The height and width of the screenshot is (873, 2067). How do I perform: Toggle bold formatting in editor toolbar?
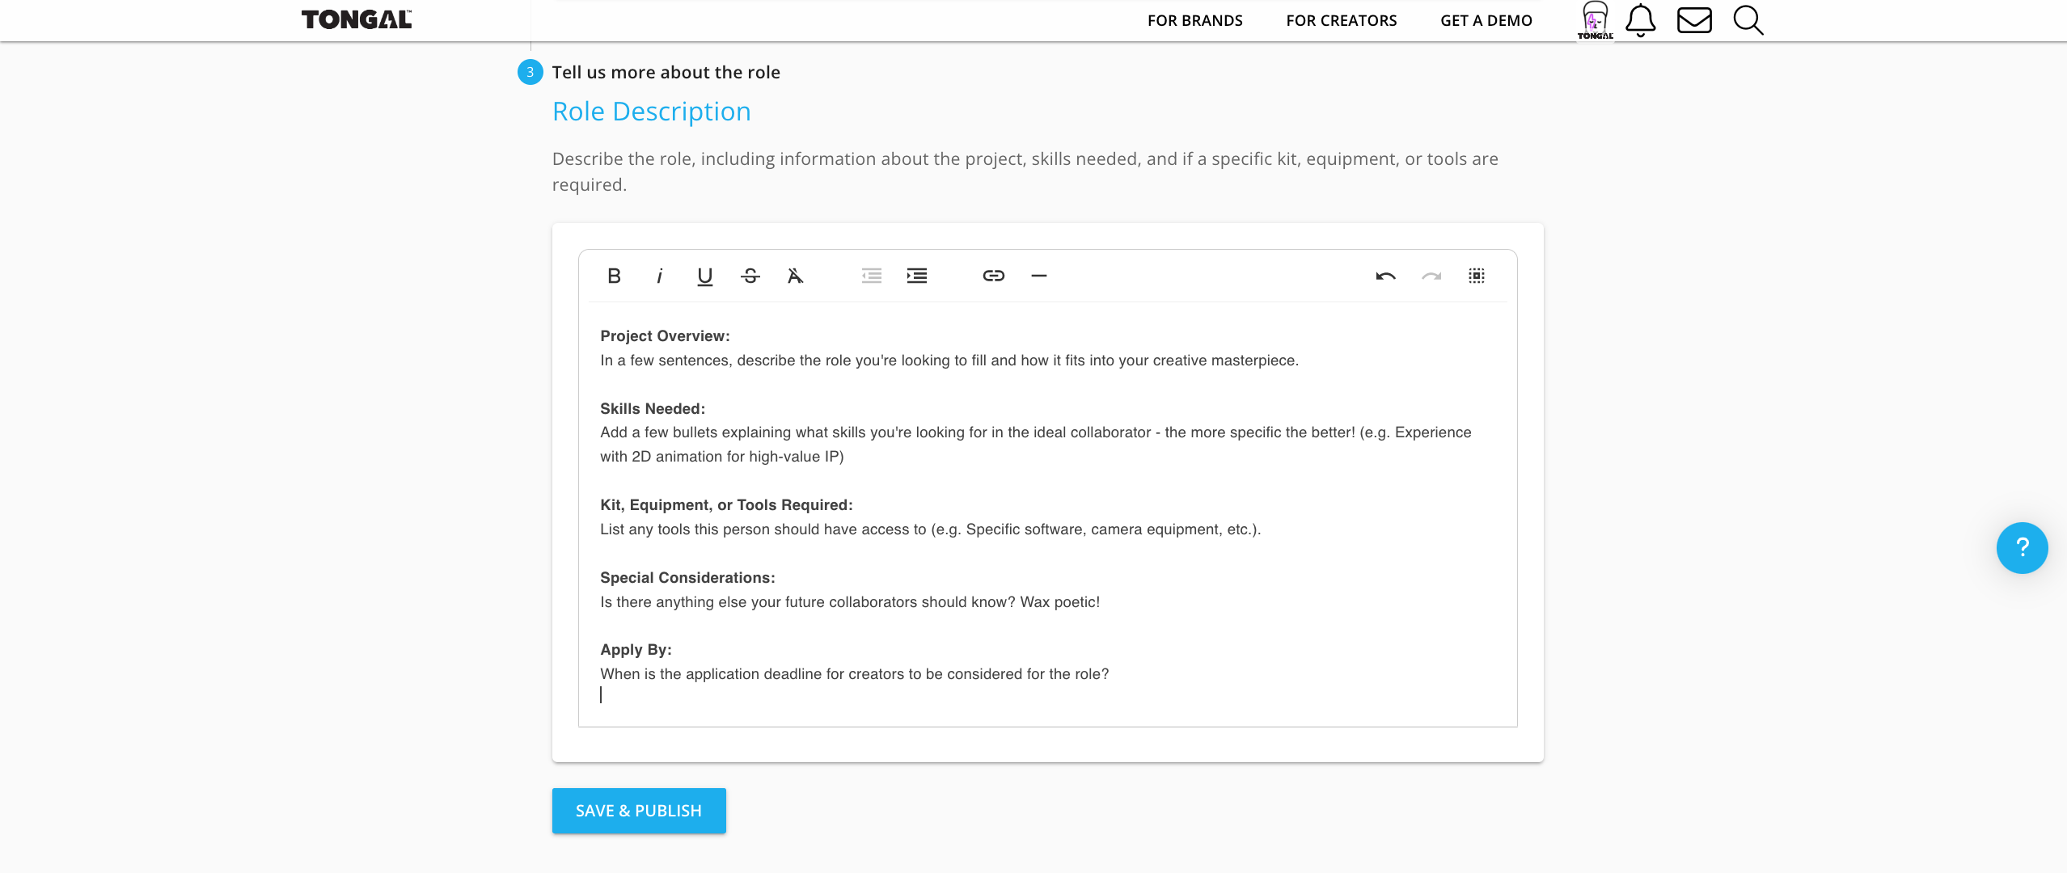tap(614, 276)
